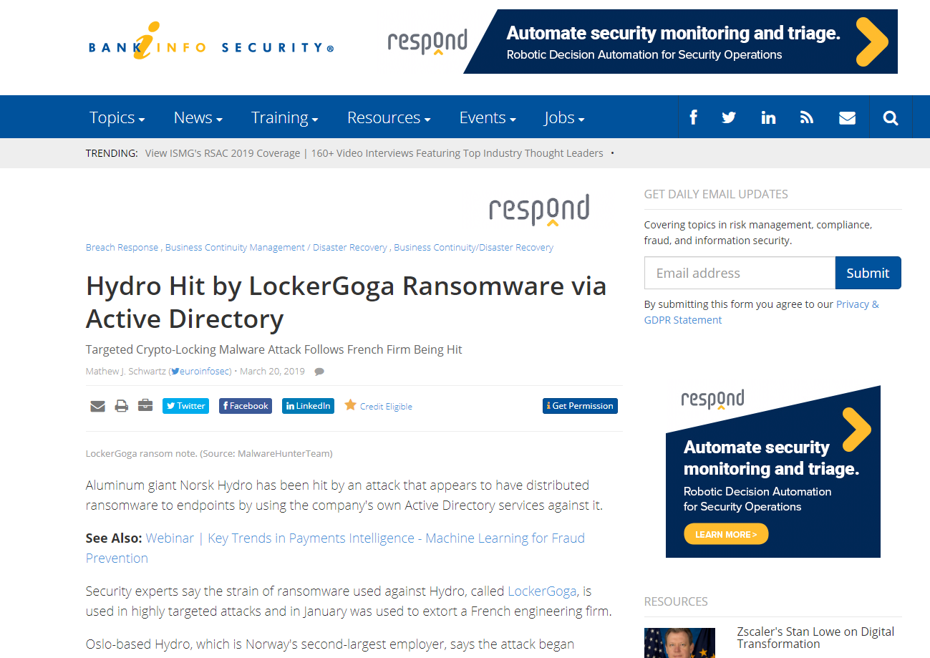Screen dimensions: 930x658
Task: Click the Credit Eligible star icon
Action: coord(350,405)
